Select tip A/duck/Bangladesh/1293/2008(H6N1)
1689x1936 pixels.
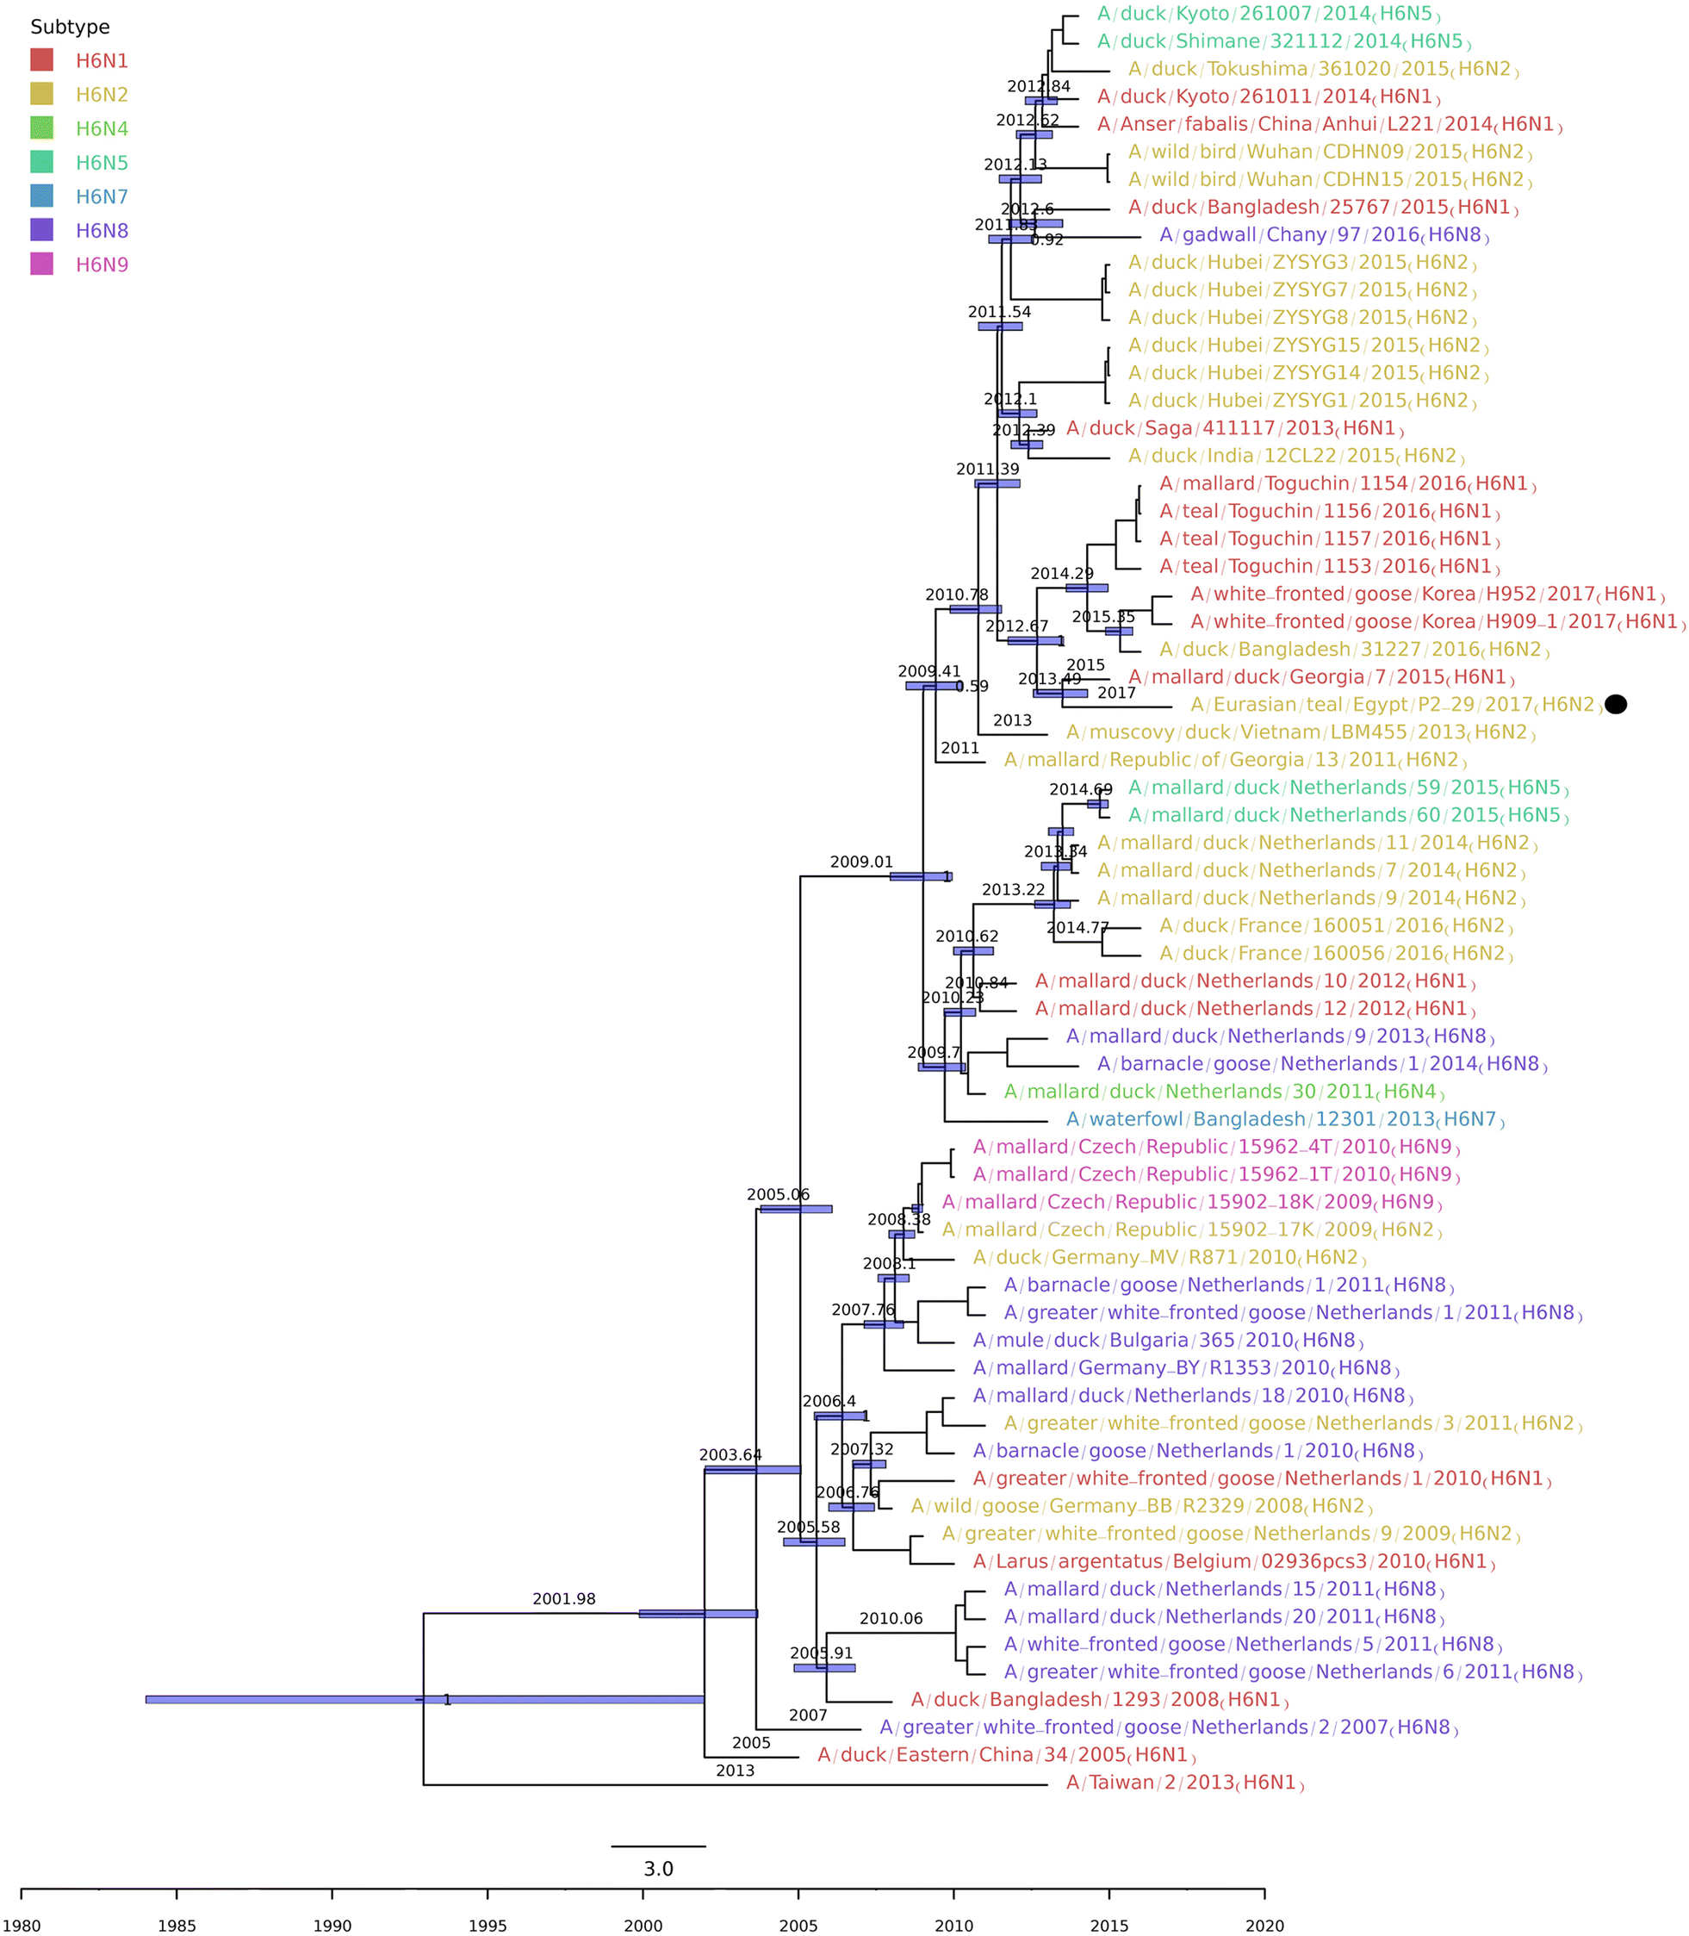[1100, 1700]
